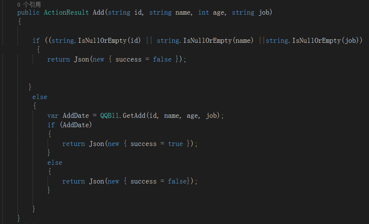Open the '0 个引用' references CodeLens link
Viewport: 369px width, 224px height.
coord(29,5)
